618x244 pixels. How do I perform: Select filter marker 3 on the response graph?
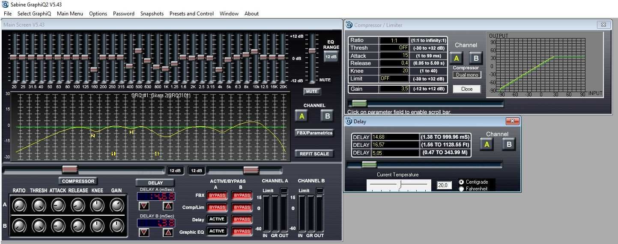click(x=131, y=132)
